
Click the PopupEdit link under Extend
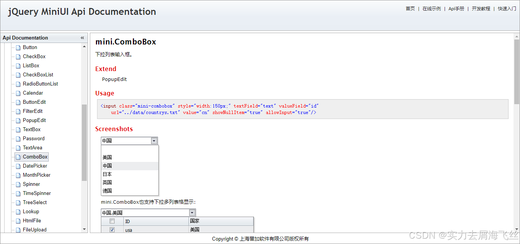(114, 79)
